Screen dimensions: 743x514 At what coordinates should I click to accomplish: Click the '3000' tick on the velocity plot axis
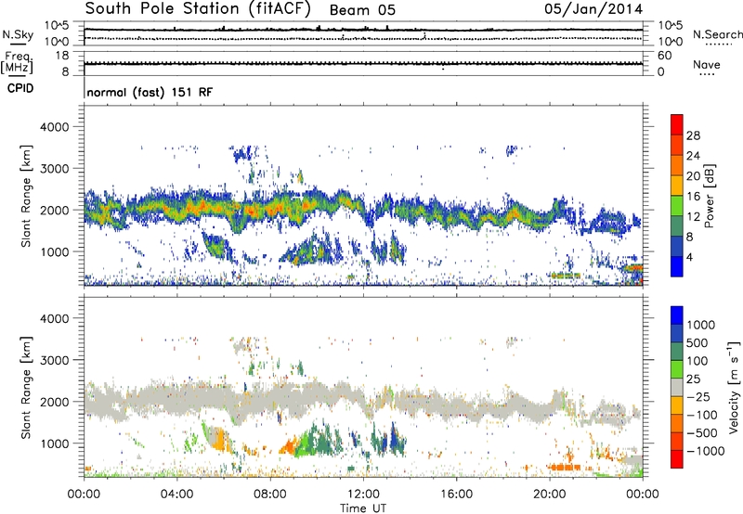click(x=54, y=360)
